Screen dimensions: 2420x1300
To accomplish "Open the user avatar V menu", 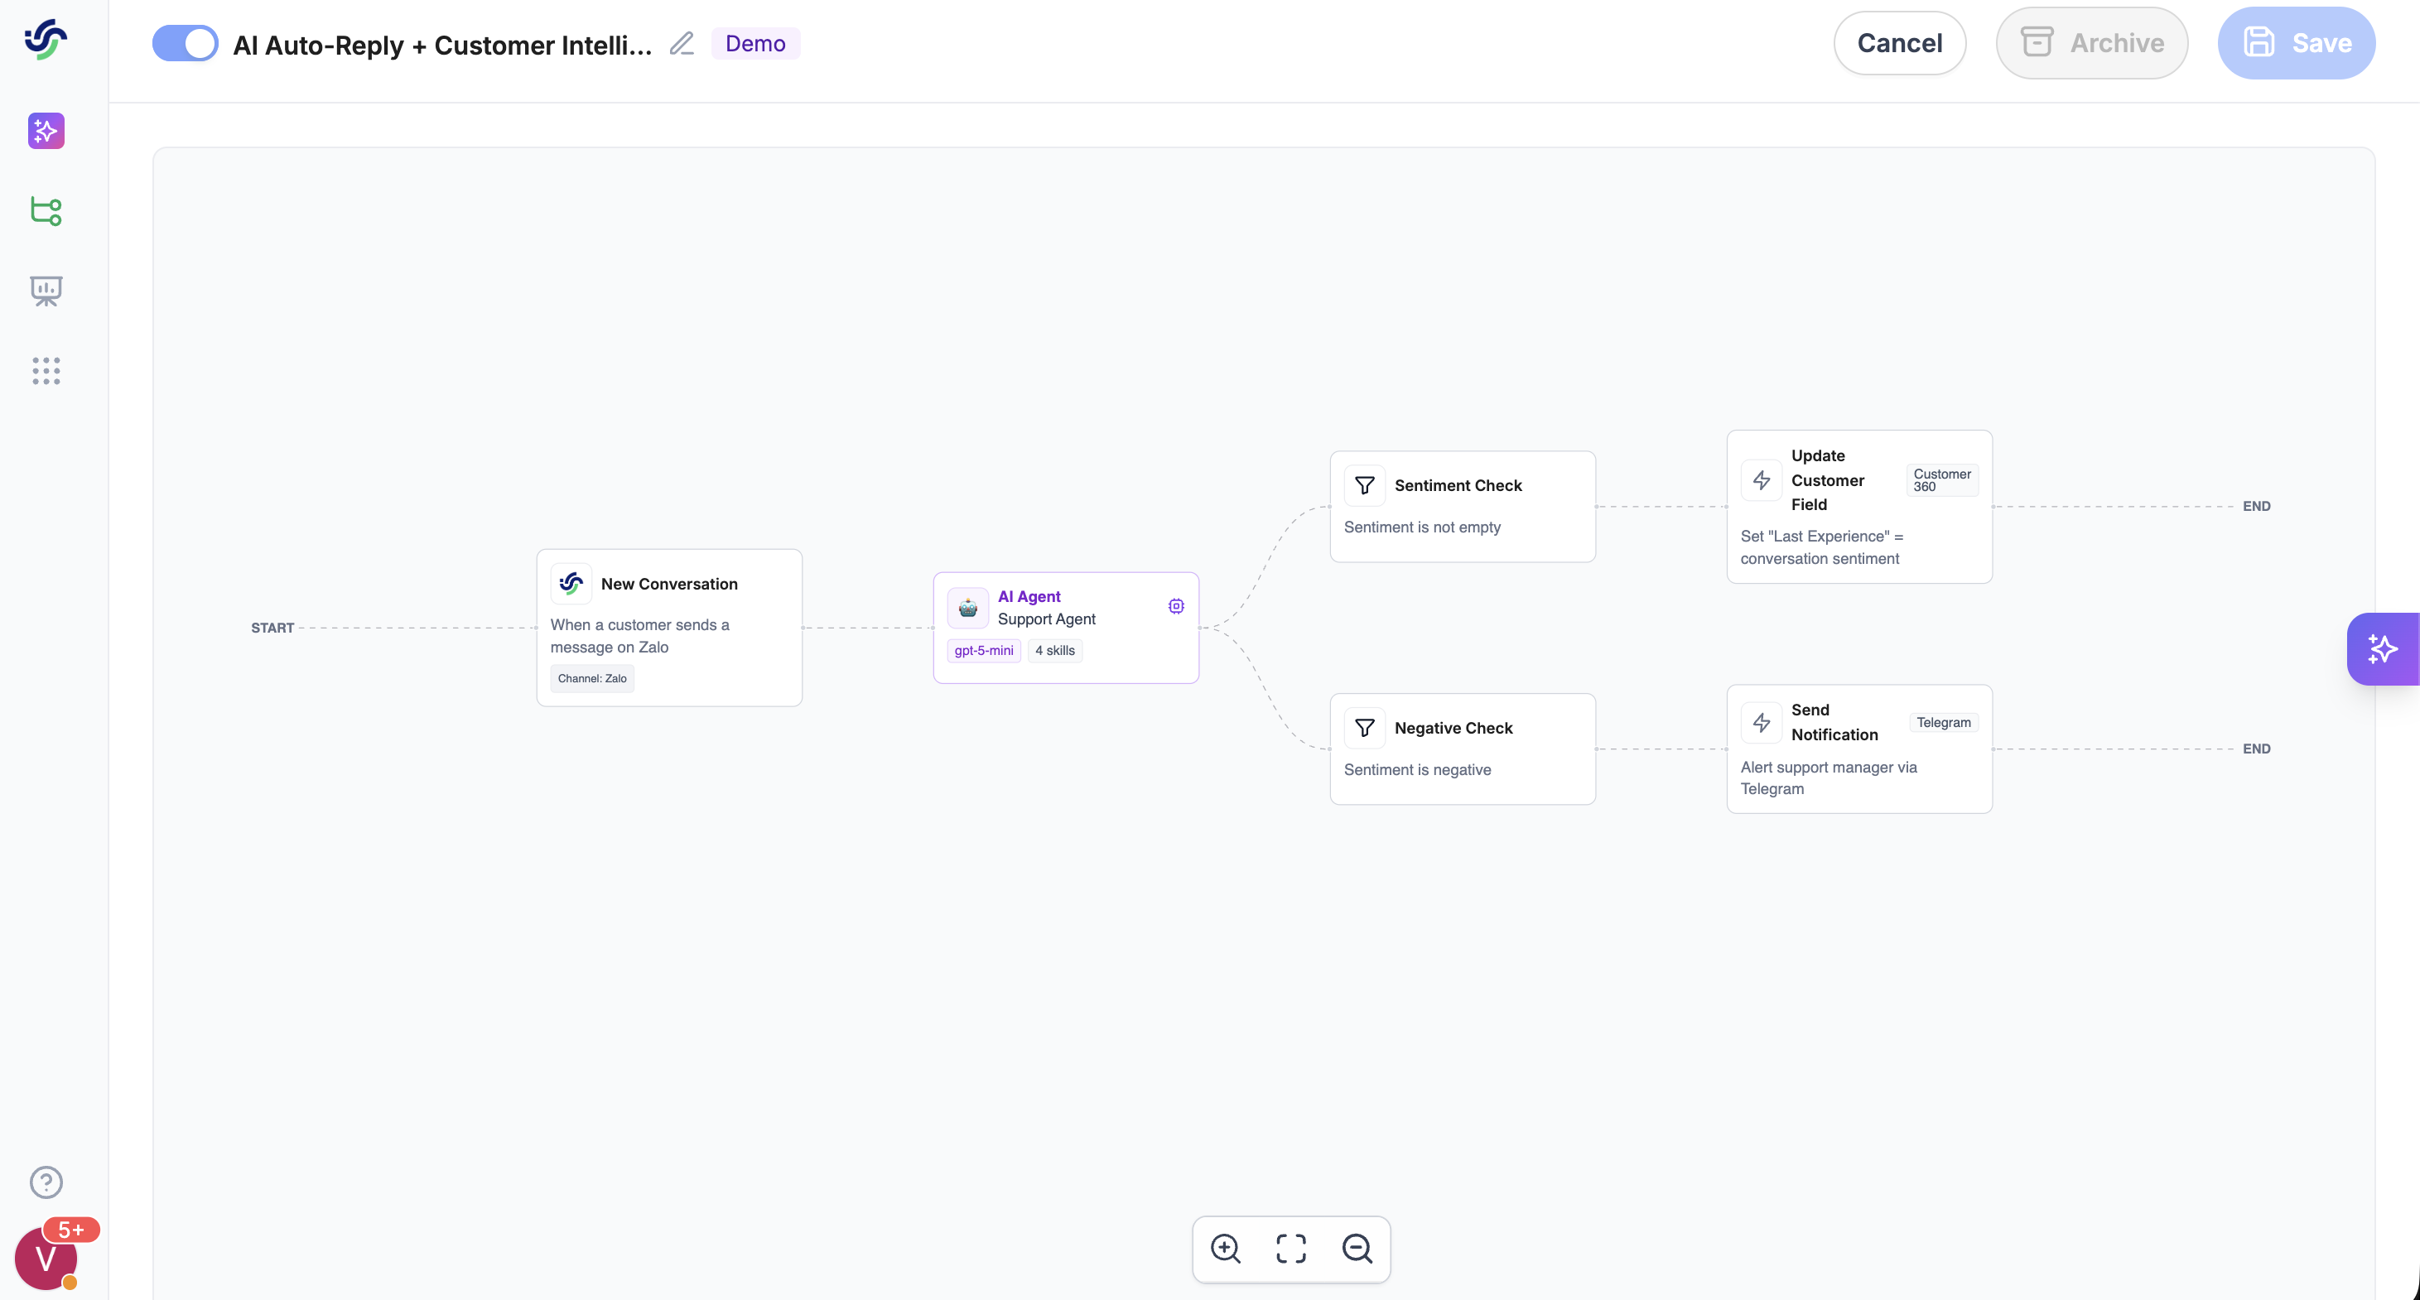I will click(45, 1259).
